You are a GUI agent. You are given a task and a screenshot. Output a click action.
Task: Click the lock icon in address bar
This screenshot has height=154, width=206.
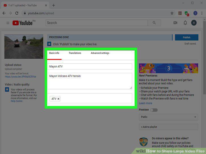click(x=25, y=13)
